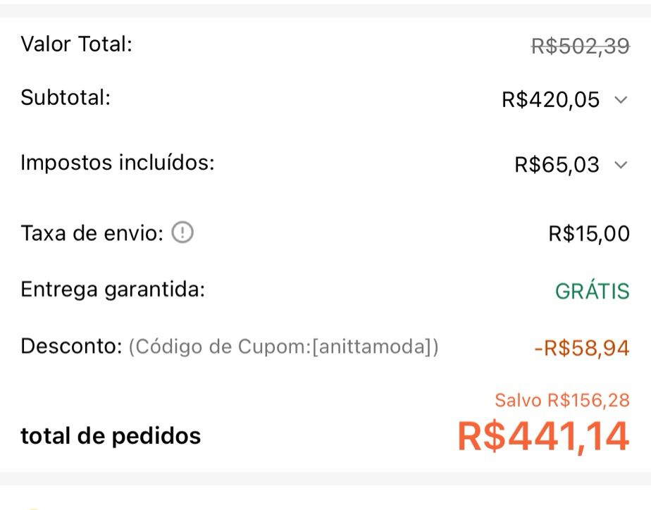
Task: Click the Taxa de envio label
Action: (x=92, y=232)
